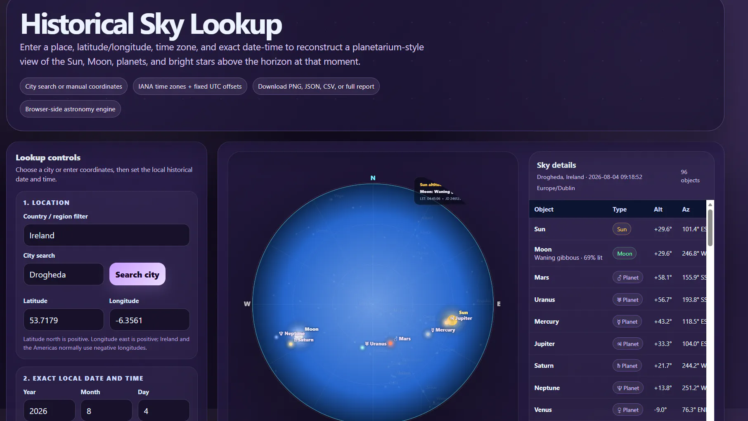Select the Neptune row name in the table
Viewport: 748px width, 421px height.
coord(547,388)
